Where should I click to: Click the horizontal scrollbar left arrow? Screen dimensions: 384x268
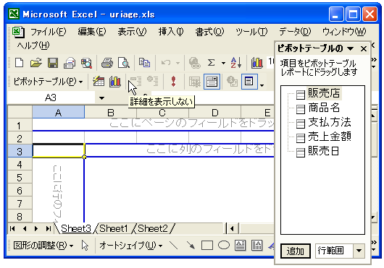(x=232, y=229)
